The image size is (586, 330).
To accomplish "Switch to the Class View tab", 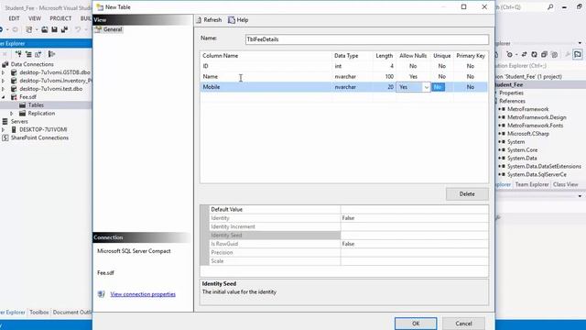I will [566, 184].
